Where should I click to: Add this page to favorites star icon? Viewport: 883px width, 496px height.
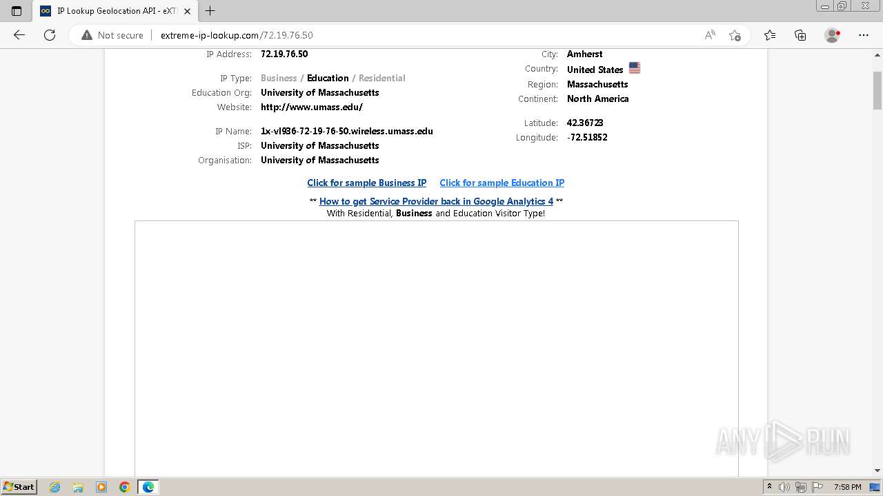click(x=735, y=35)
